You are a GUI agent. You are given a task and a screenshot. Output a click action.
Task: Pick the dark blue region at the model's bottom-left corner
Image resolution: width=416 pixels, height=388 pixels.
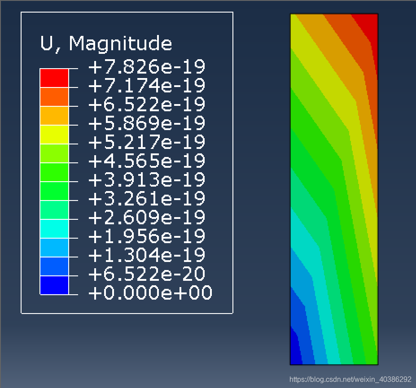pos(295,352)
